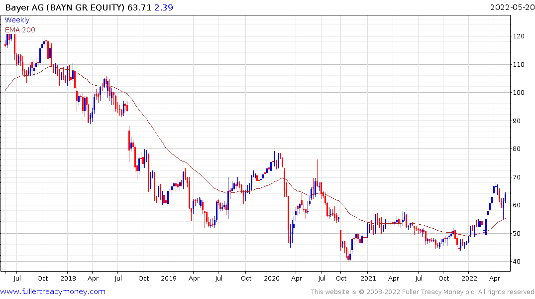The width and height of the screenshot is (535, 299).
Task: Click the 80 price axis label
Action: coord(517,149)
